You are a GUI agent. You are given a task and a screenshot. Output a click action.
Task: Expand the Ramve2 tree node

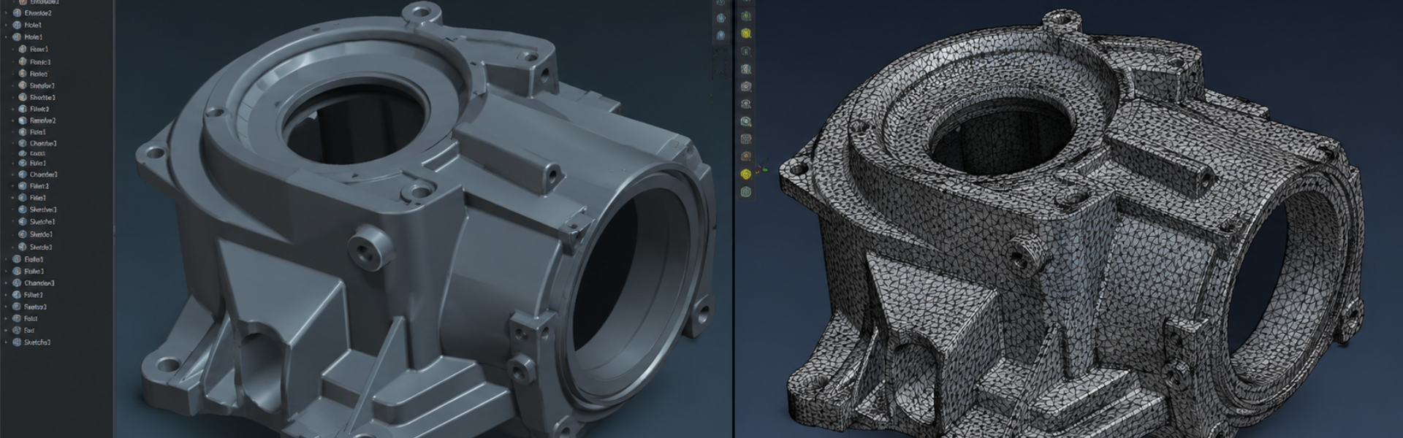13,120
